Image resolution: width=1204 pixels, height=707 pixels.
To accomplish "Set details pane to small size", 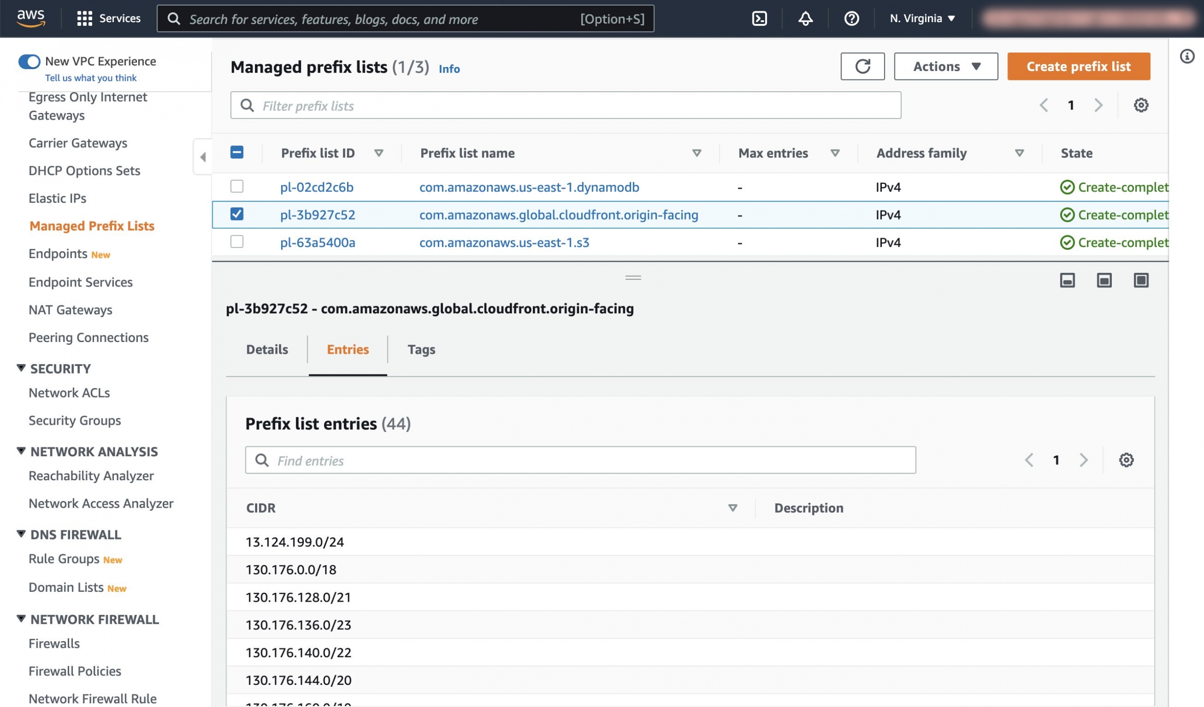I will point(1067,280).
